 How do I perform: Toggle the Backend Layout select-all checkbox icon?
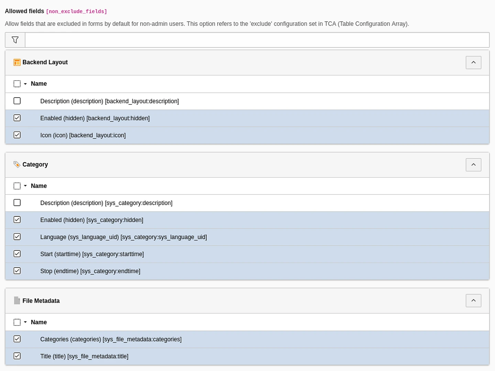tap(17, 84)
